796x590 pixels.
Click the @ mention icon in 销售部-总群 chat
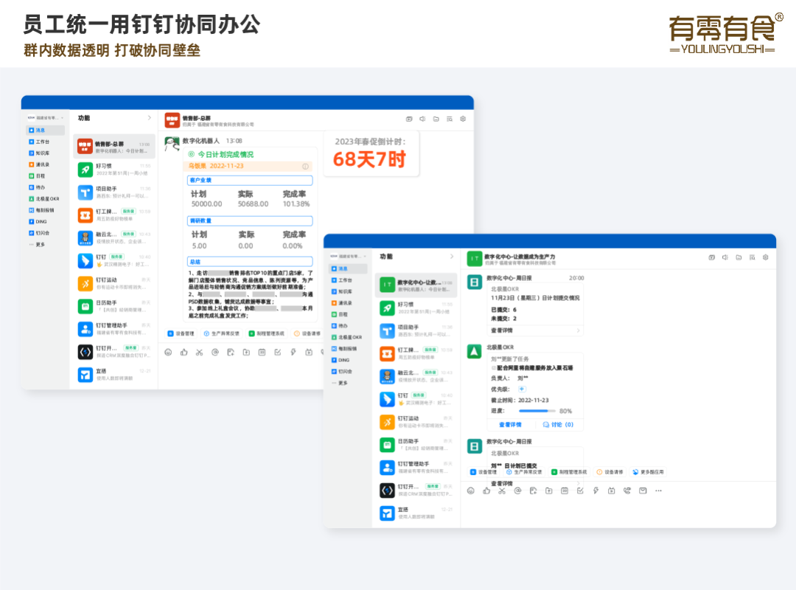pyautogui.click(x=215, y=353)
